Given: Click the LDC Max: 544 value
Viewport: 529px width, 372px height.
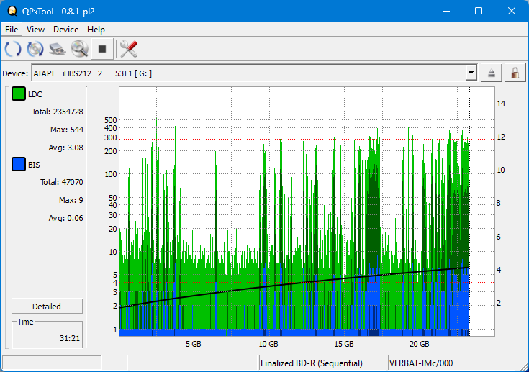Looking at the screenshot, I should (x=67, y=130).
